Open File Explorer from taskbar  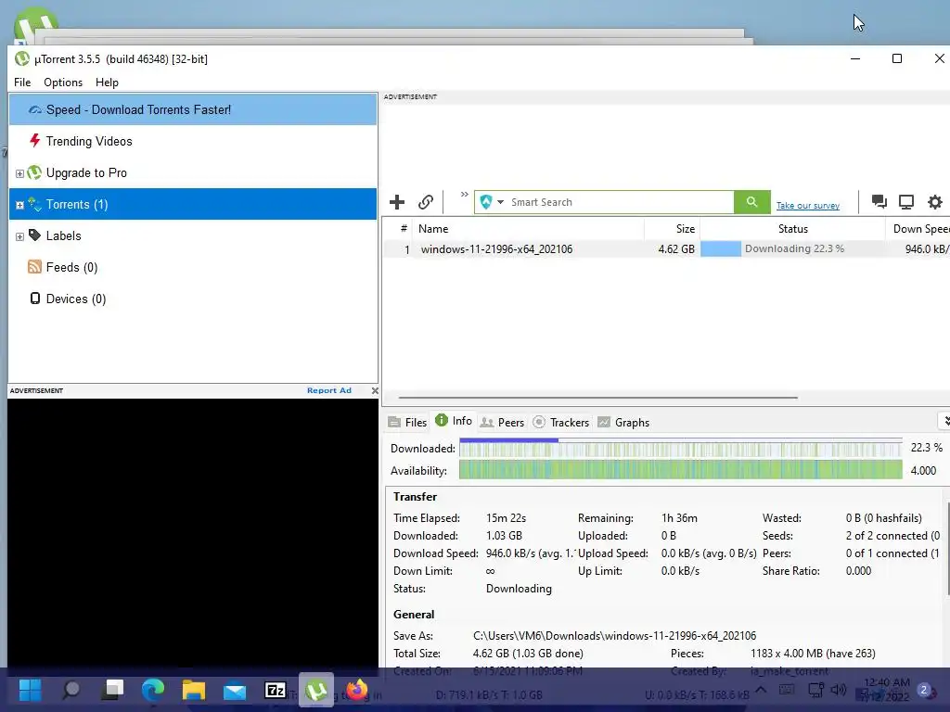(194, 690)
